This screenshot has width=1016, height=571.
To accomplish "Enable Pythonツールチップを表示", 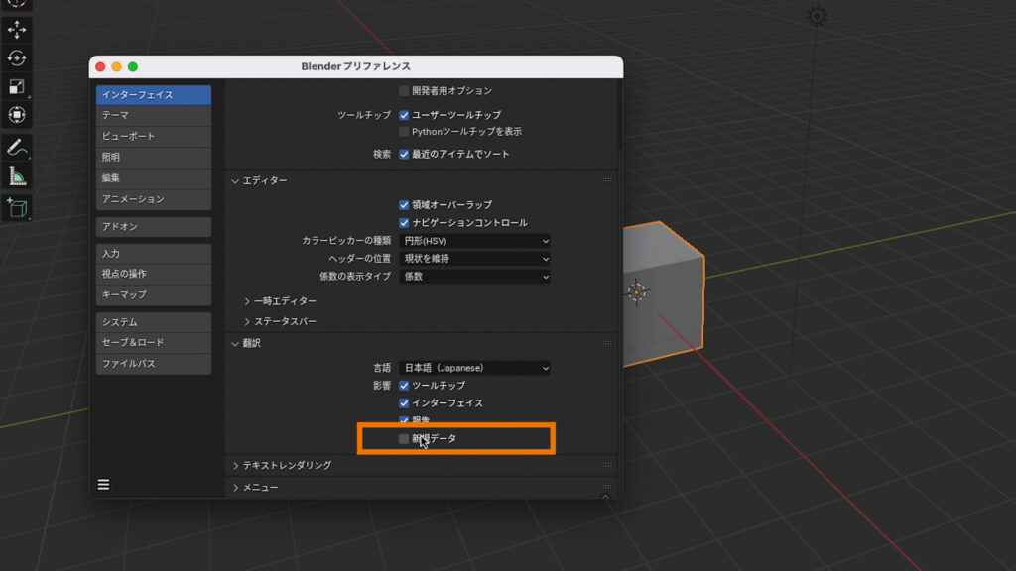I will point(404,132).
